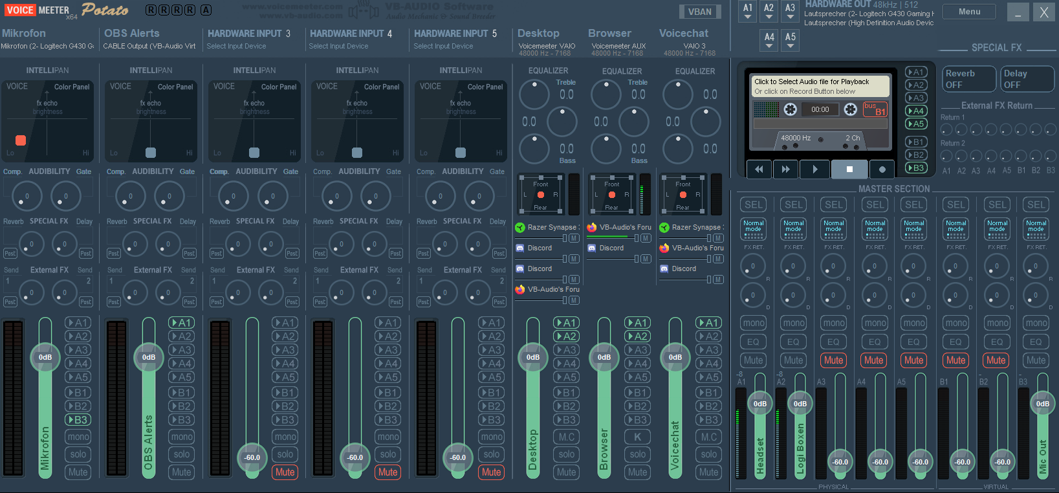
Task: Toggle recorder B3 bus assignment
Action: [x=915, y=168]
